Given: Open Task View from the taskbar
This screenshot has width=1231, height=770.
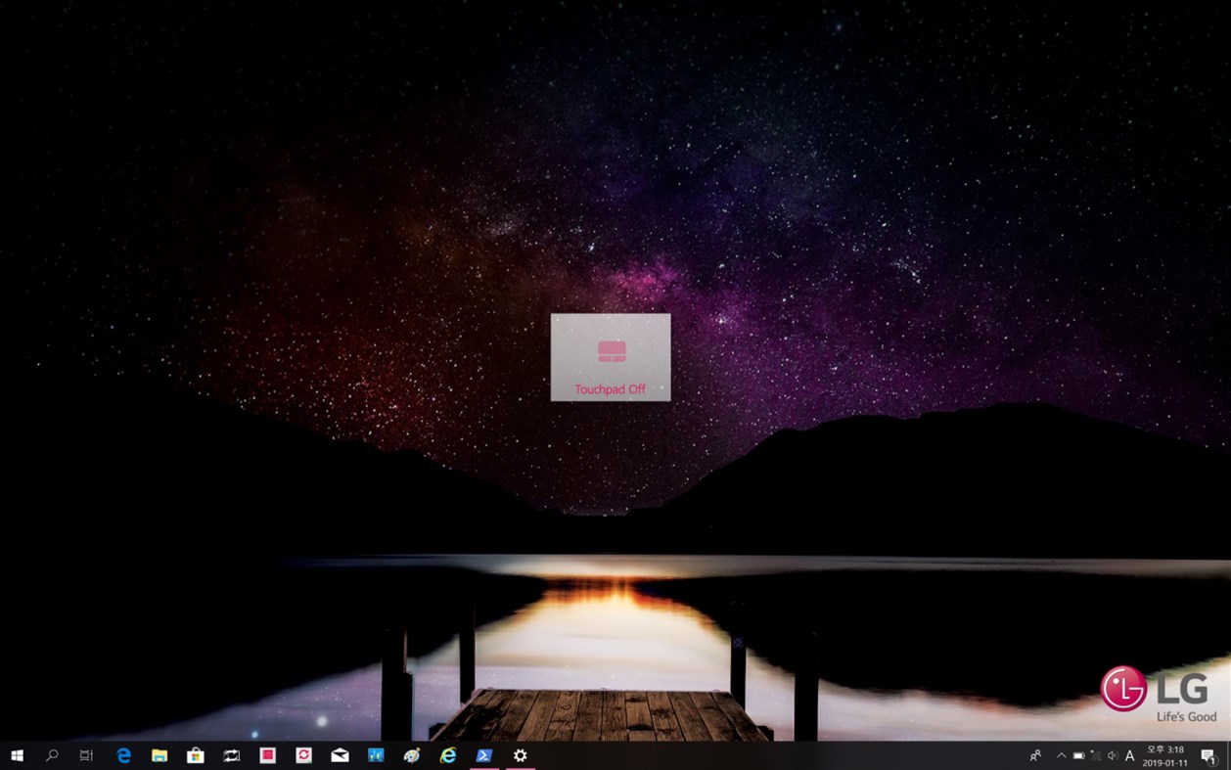Looking at the screenshot, I should [x=85, y=755].
